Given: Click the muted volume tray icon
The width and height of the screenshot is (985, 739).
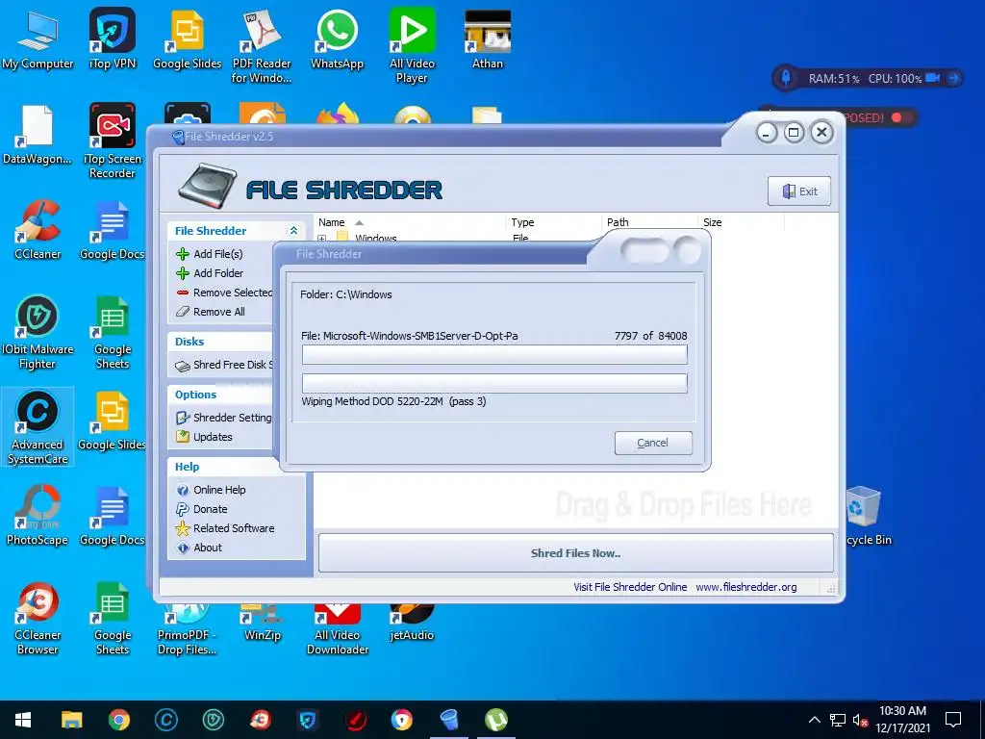Looking at the screenshot, I should 861,720.
